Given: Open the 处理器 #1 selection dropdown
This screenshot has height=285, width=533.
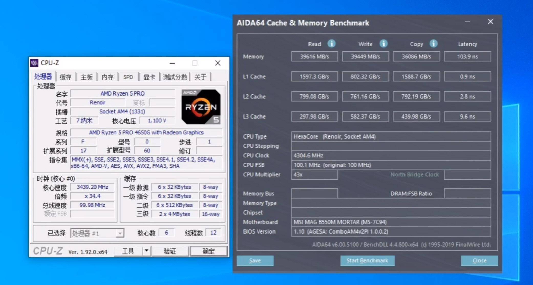Looking at the screenshot, I should coord(120,233).
